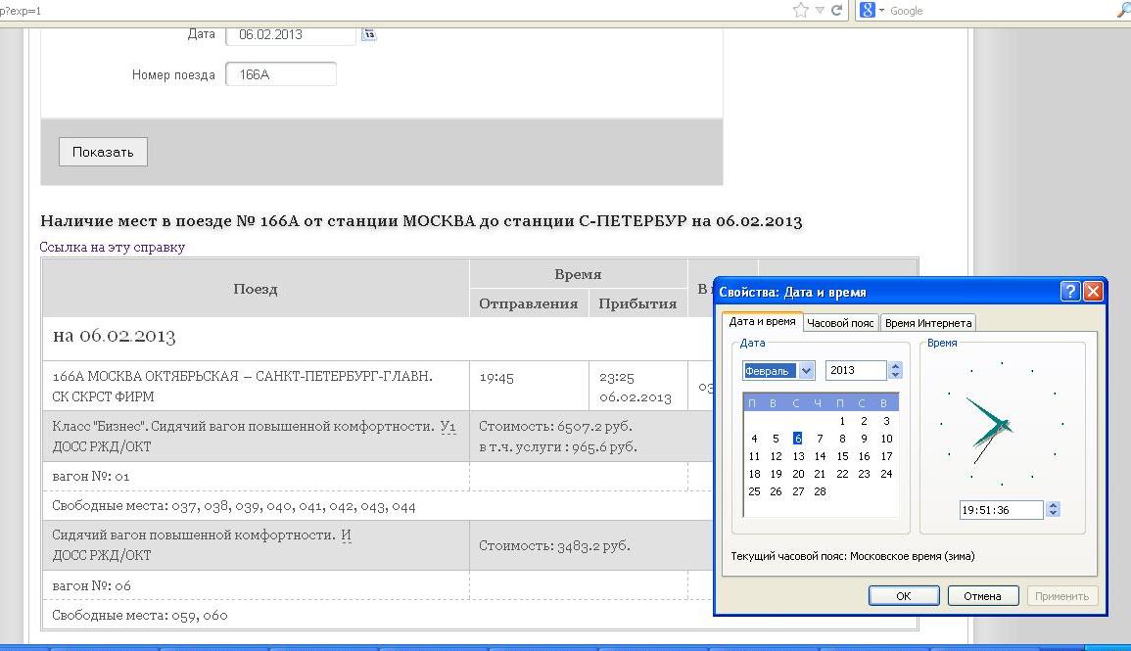
Task: Open URL history dropdown arrow in address bar
Action: (x=820, y=10)
